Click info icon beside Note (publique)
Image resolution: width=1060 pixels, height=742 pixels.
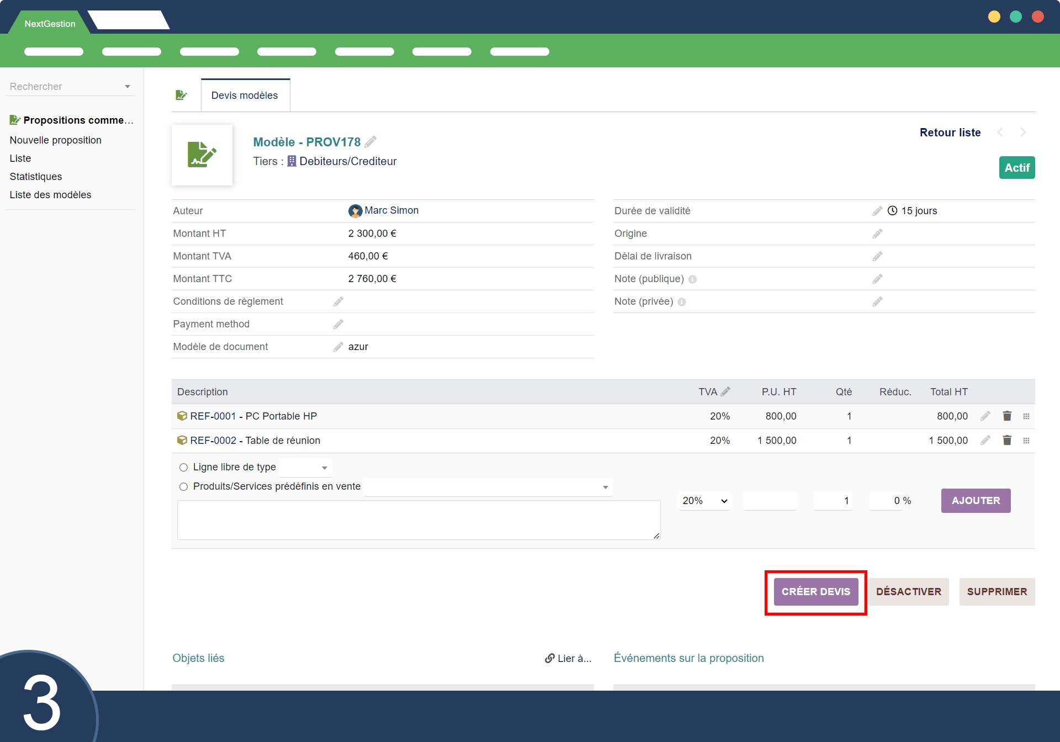692,279
